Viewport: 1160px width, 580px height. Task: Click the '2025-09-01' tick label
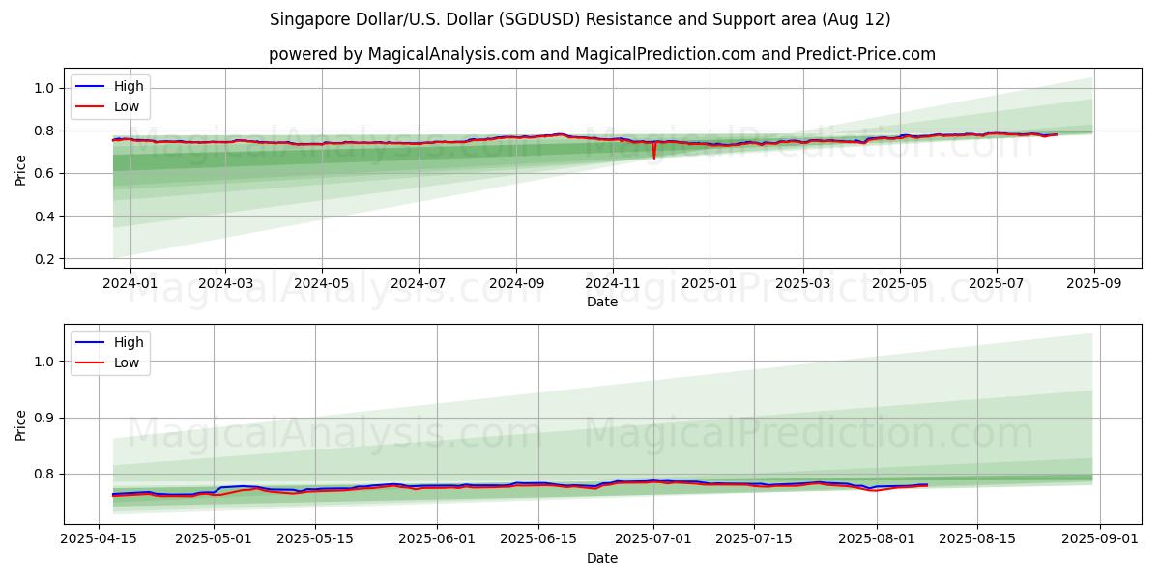(1100, 540)
